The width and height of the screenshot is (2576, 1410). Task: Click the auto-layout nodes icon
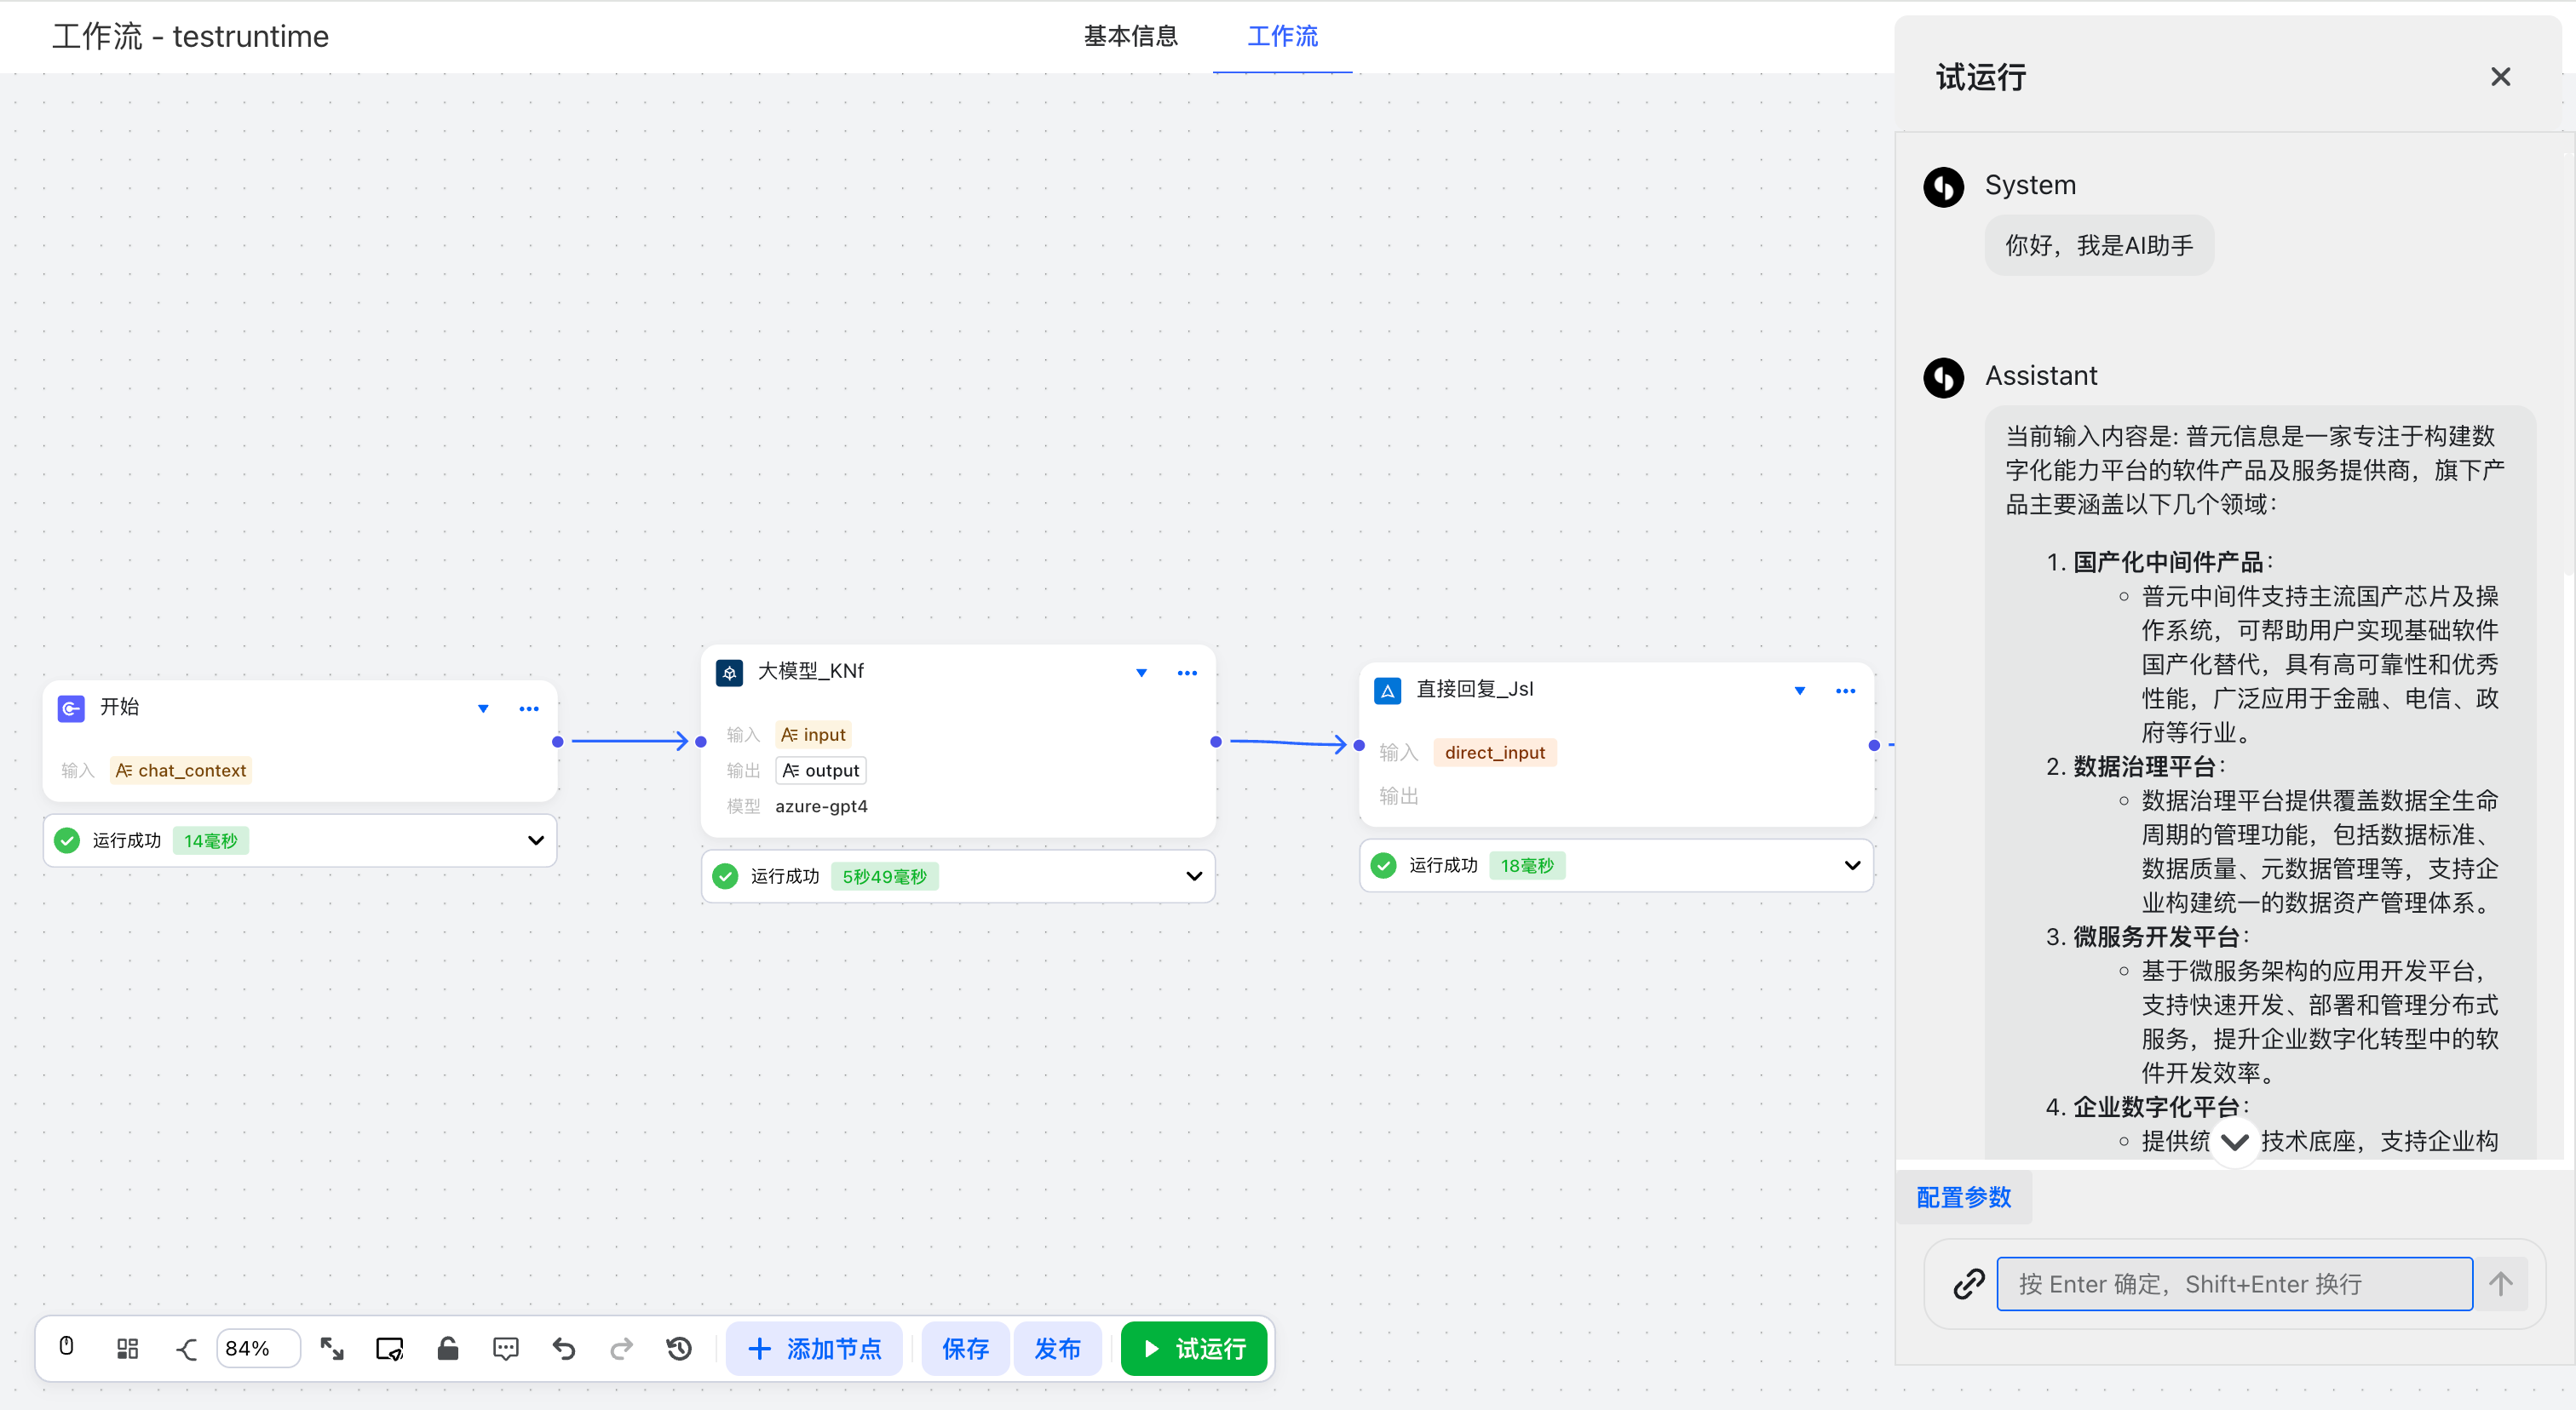pos(127,1348)
